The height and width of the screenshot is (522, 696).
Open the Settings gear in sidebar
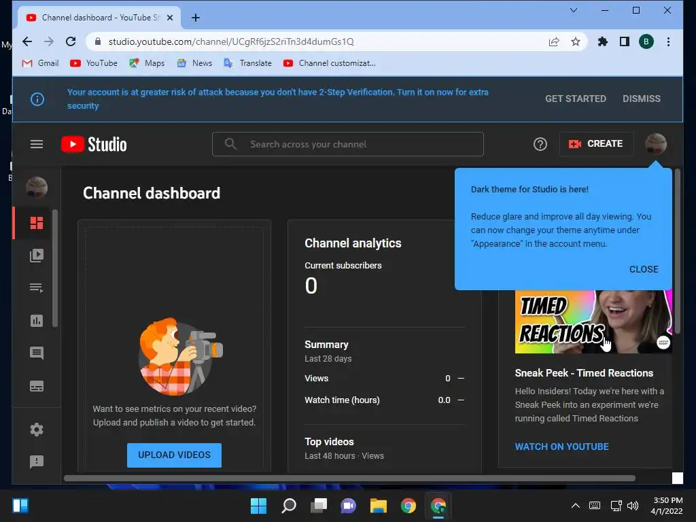[x=37, y=430]
